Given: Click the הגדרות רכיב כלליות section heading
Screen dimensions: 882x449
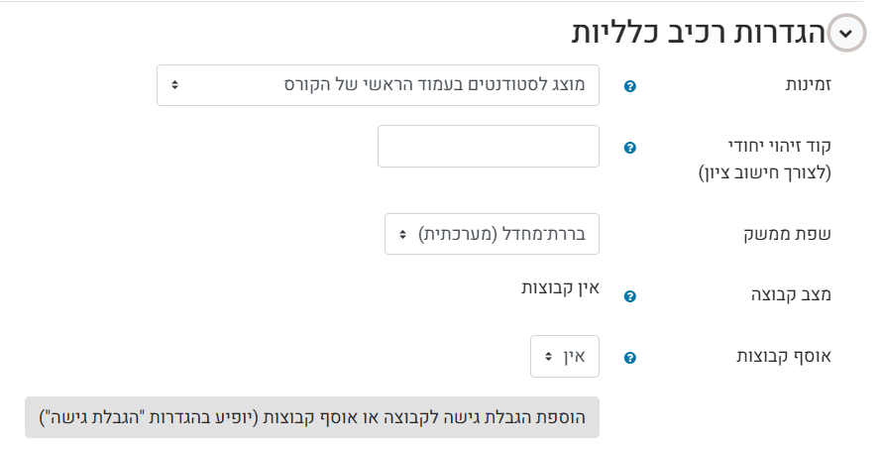Looking at the screenshot, I should click(x=698, y=33).
